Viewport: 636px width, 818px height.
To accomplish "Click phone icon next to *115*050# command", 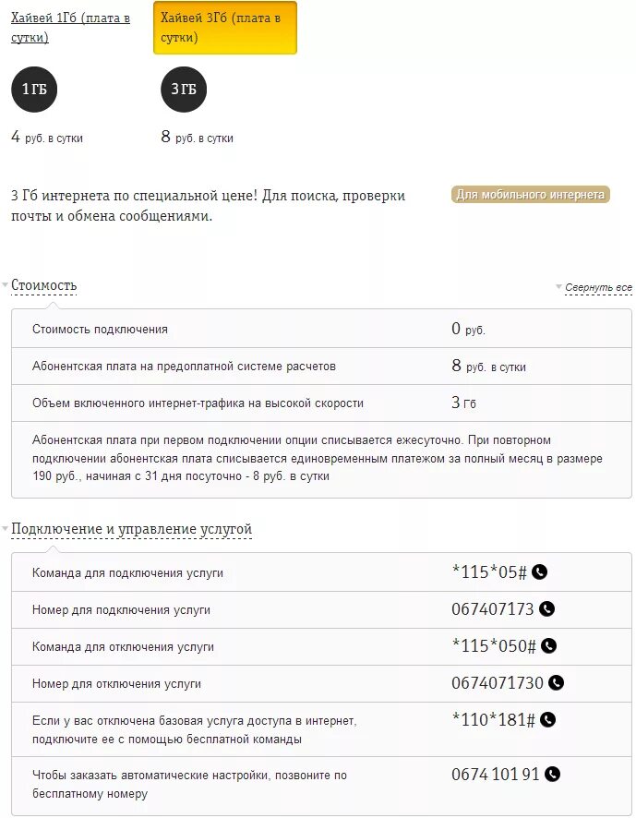I will tap(548, 646).
